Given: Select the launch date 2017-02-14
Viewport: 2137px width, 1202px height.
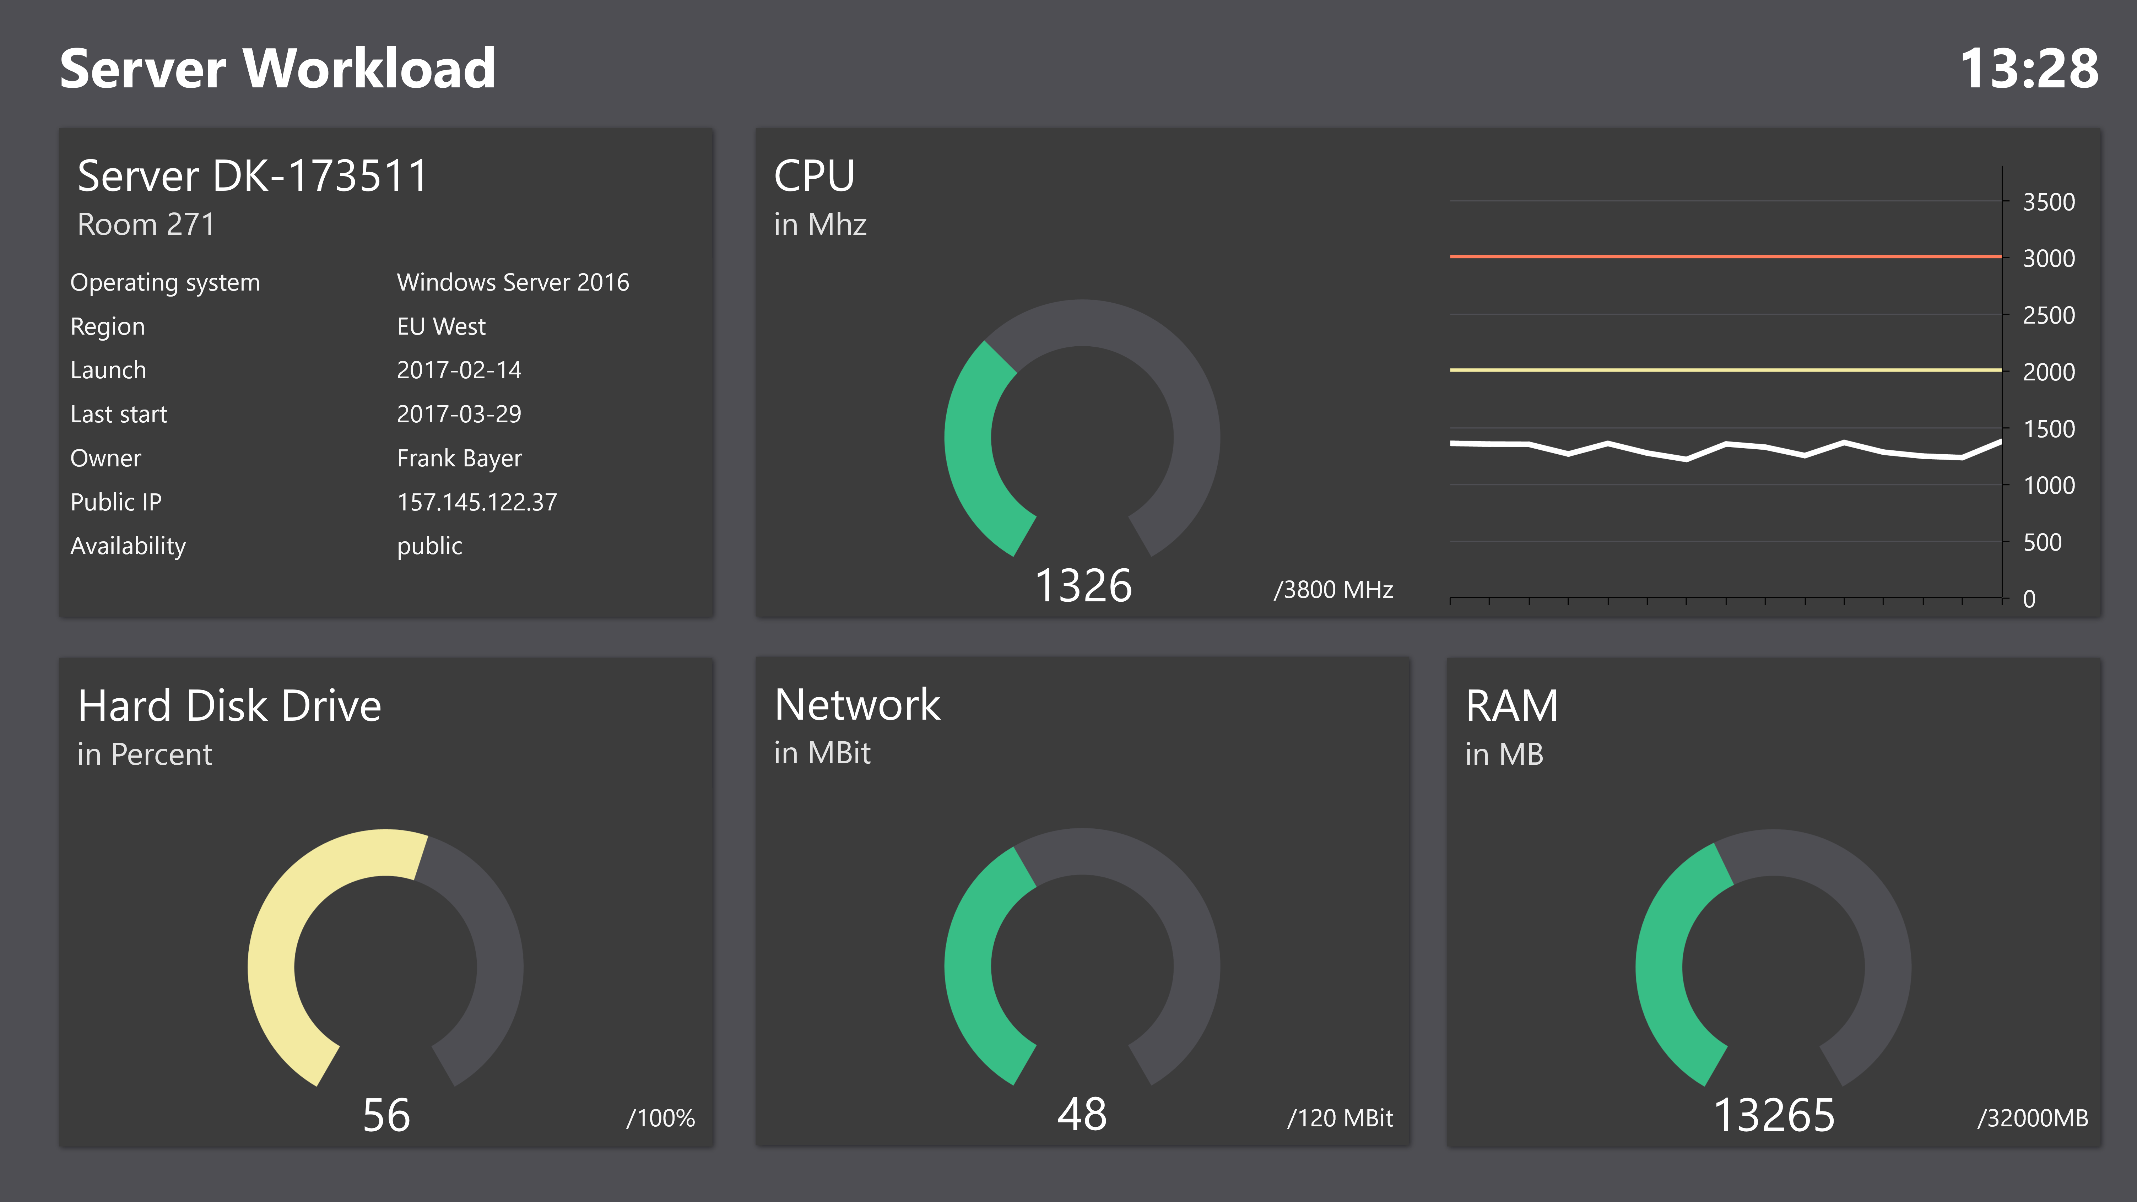Looking at the screenshot, I should 459,370.
